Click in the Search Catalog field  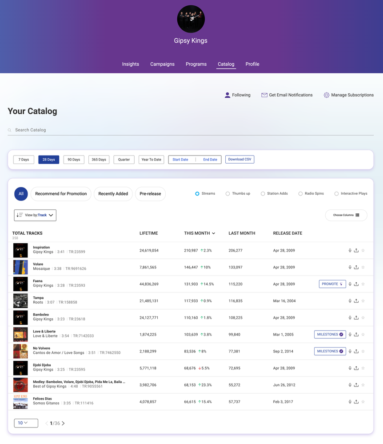pos(191,130)
